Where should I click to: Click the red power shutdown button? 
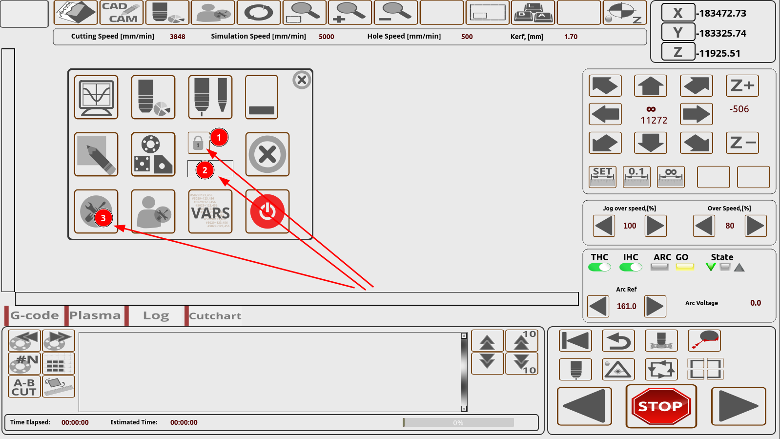click(267, 211)
